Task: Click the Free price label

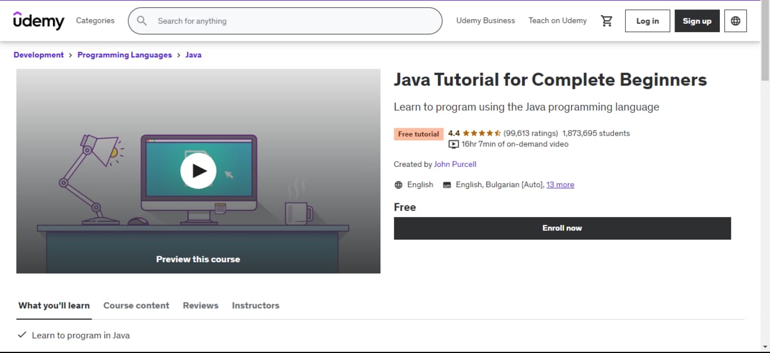Action: 405,207
